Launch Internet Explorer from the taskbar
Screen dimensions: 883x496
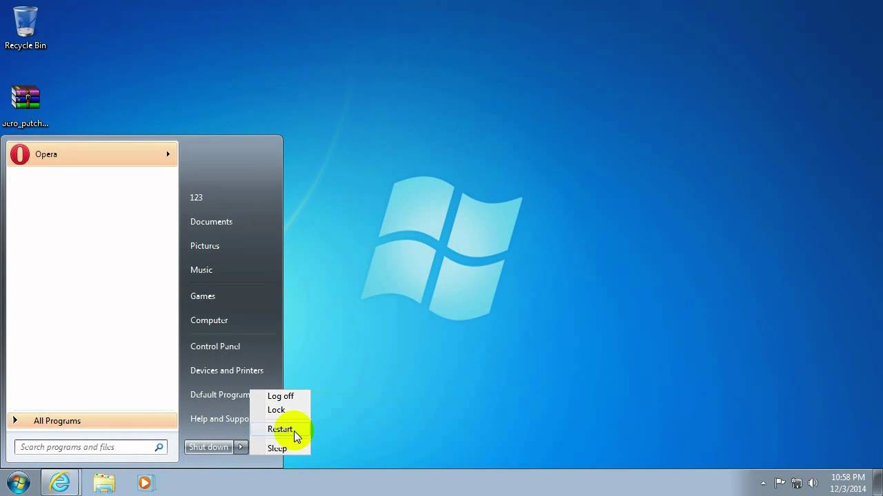tap(60, 483)
